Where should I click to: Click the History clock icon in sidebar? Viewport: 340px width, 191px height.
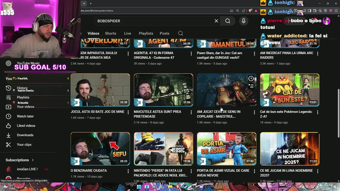[8, 88]
